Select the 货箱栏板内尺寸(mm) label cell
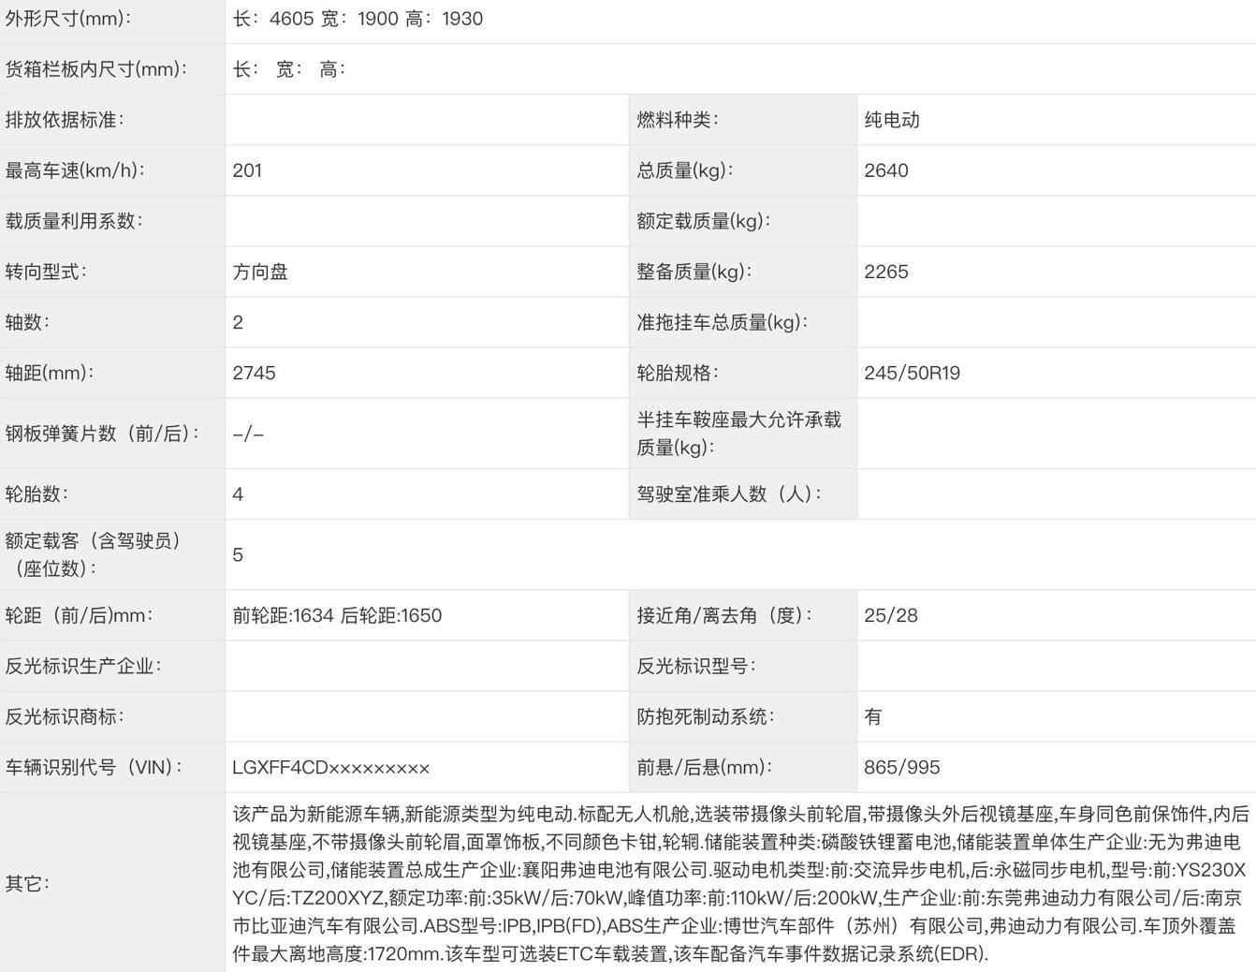Screen dimensions: 1256x972 pyautogui.click(x=95, y=69)
